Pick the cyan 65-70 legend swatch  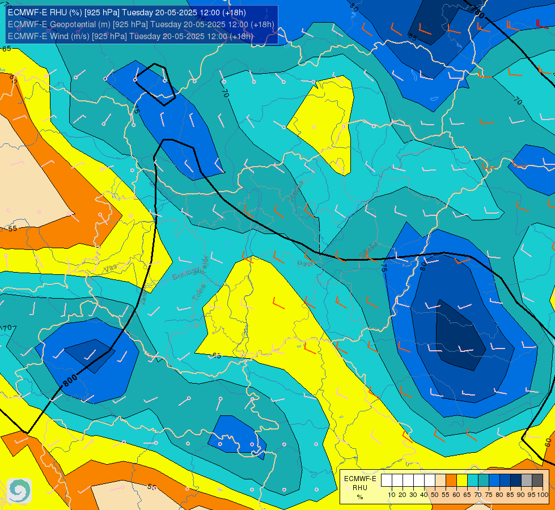(x=473, y=481)
